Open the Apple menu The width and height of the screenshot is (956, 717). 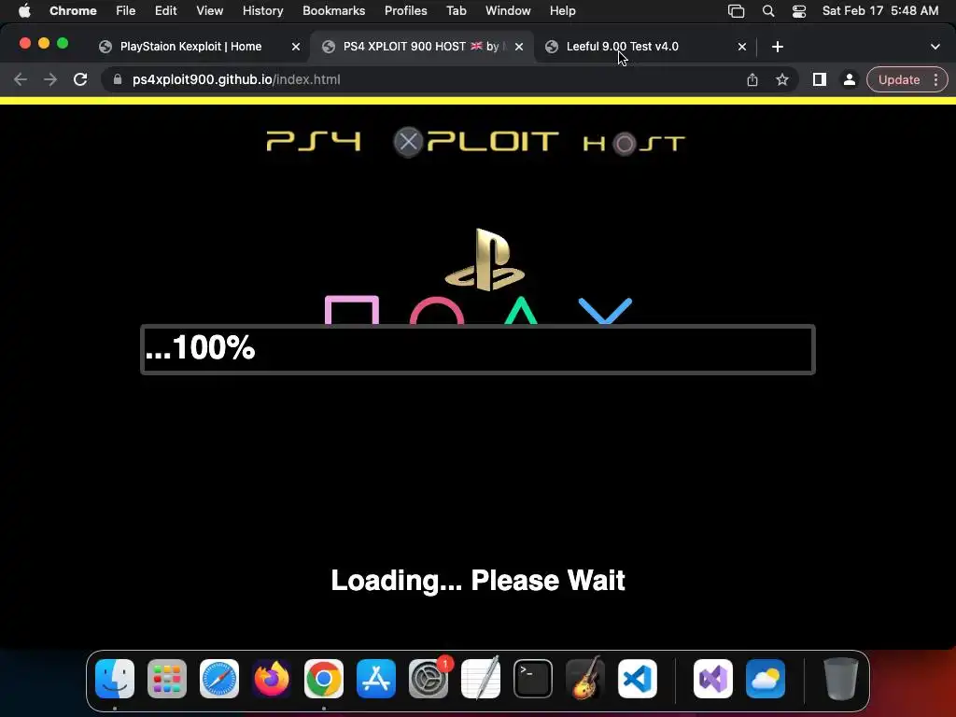[24, 10]
